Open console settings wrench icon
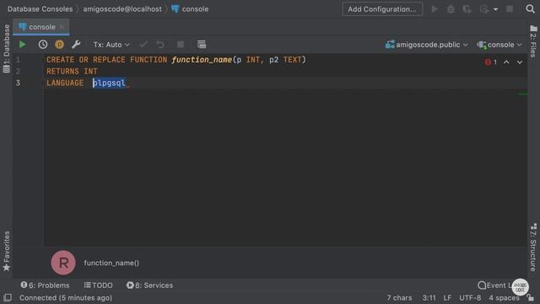The image size is (540, 304). point(76,45)
